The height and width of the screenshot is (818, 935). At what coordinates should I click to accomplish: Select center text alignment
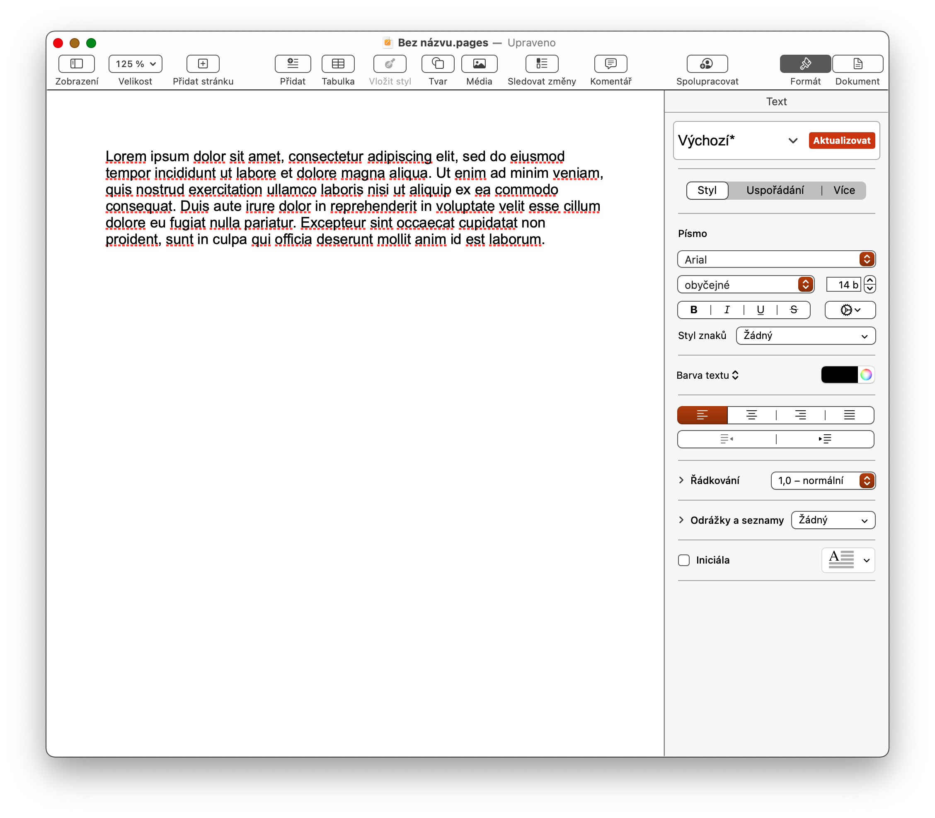[x=751, y=415]
